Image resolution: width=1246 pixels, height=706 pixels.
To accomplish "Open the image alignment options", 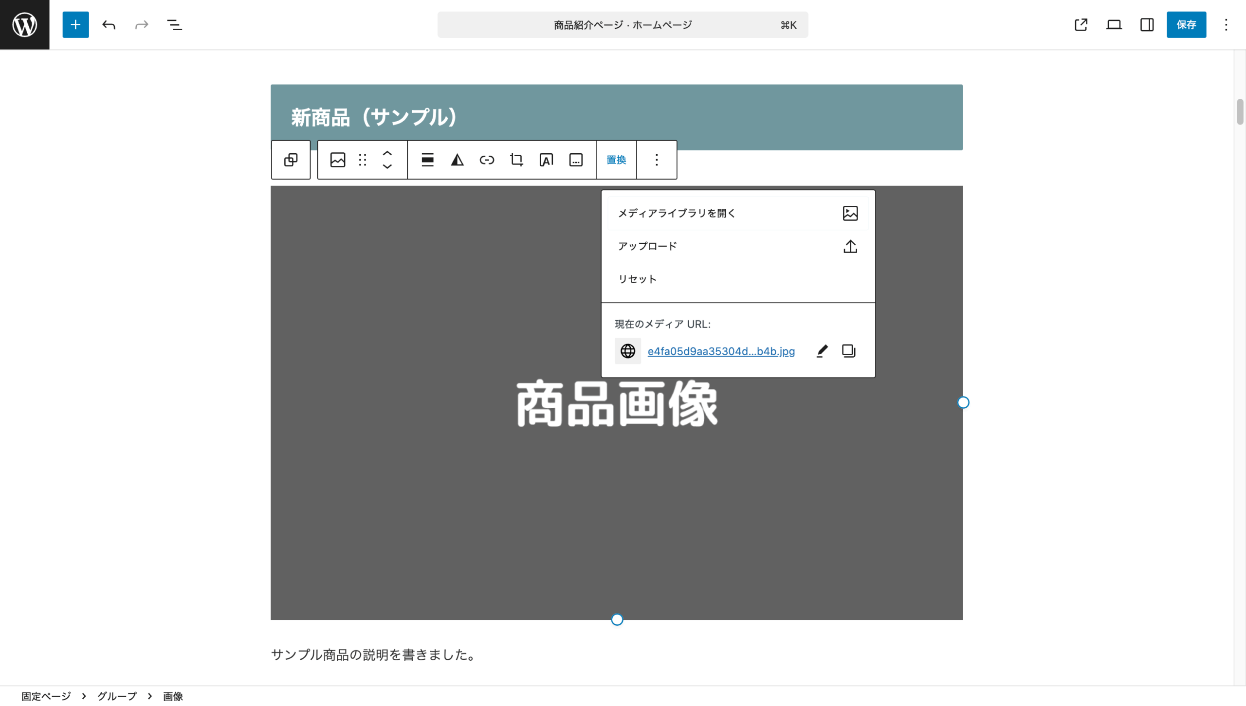I will 427,160.
